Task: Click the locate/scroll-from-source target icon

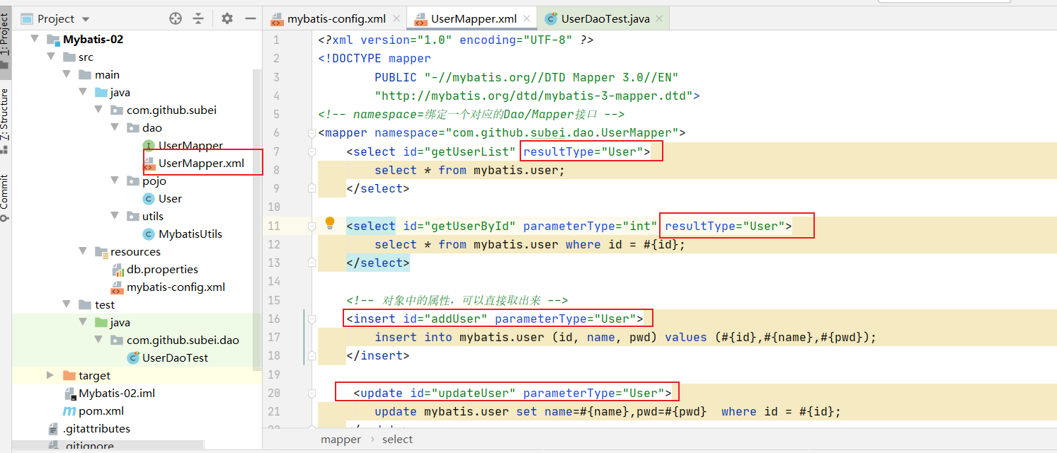Action: pyautogui.click(x=176, y=19)
